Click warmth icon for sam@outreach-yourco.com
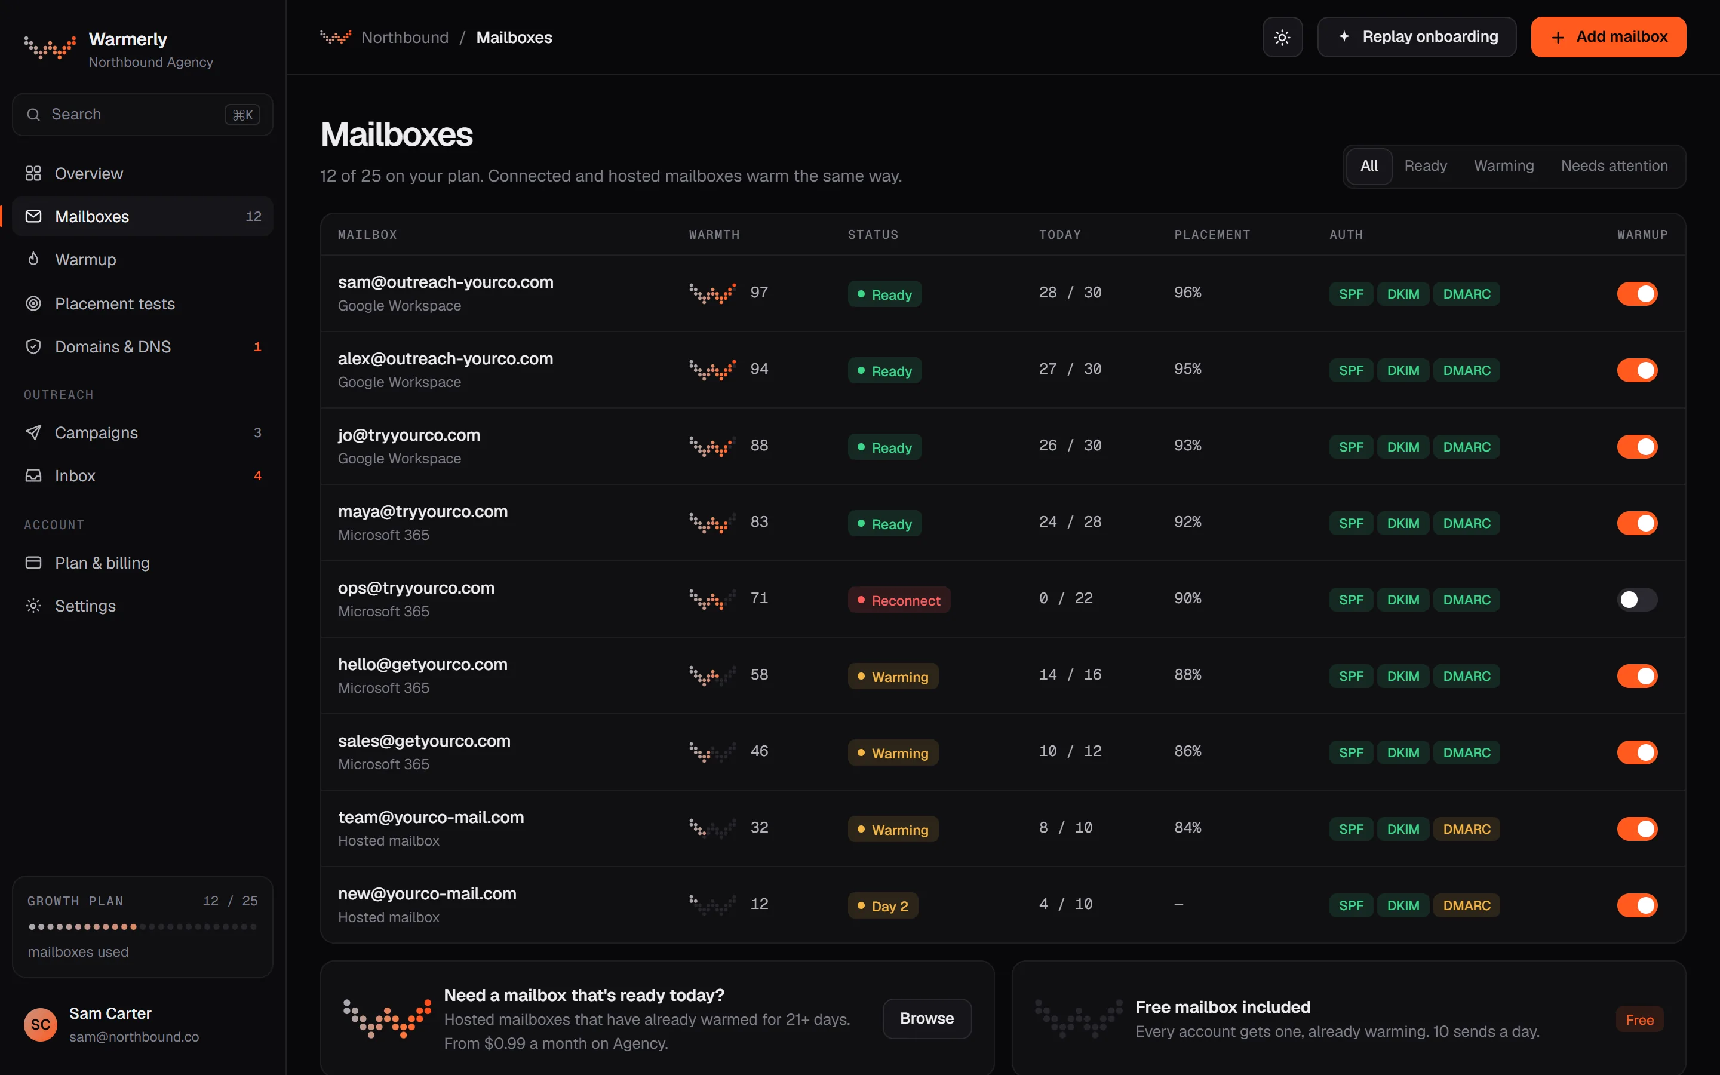 (712, 293)
